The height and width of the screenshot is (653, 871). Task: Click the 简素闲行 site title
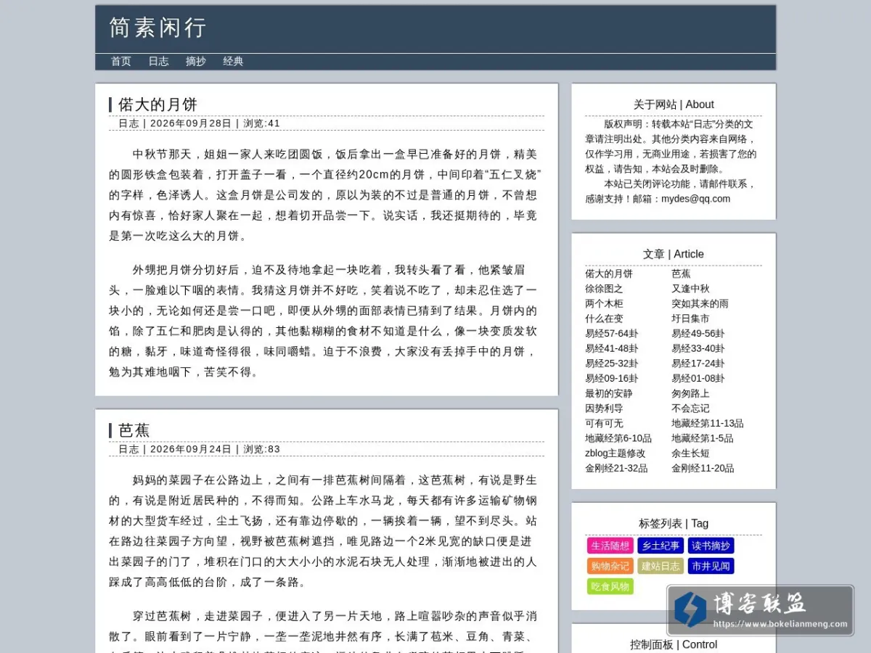pyautogui.click(x=158, y=28)
